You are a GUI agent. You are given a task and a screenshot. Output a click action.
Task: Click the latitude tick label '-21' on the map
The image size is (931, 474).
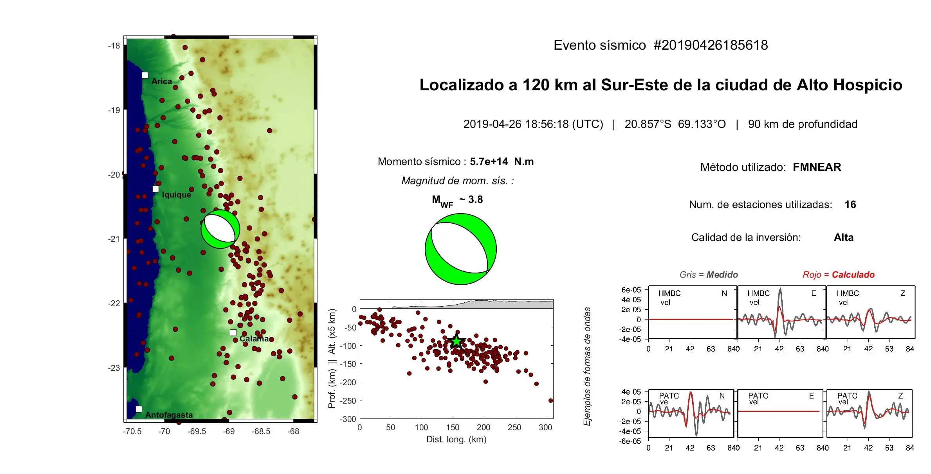tap(114, 239)
